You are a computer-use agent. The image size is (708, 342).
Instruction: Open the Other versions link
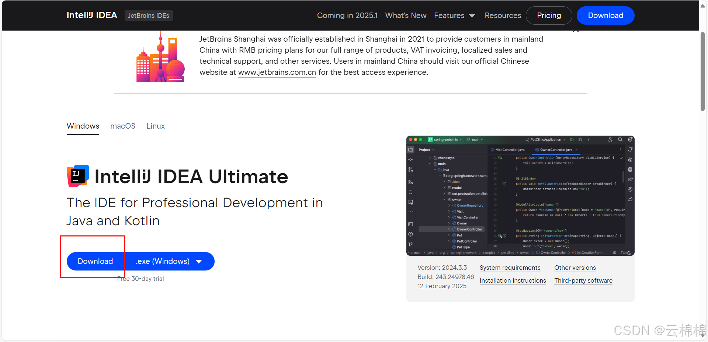click(575, 268)
